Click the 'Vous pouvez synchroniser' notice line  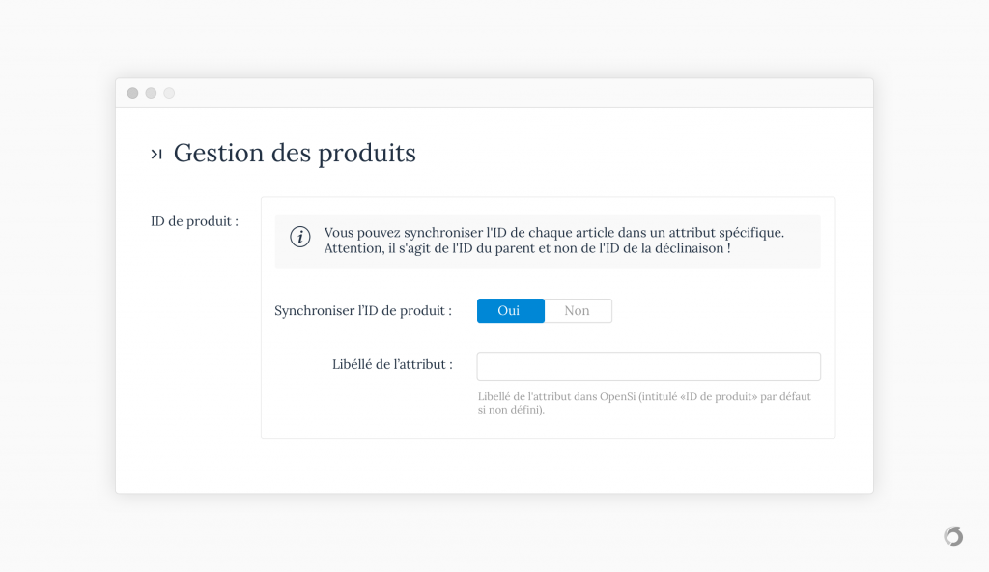pyautogui.click(x=553, y=232)
